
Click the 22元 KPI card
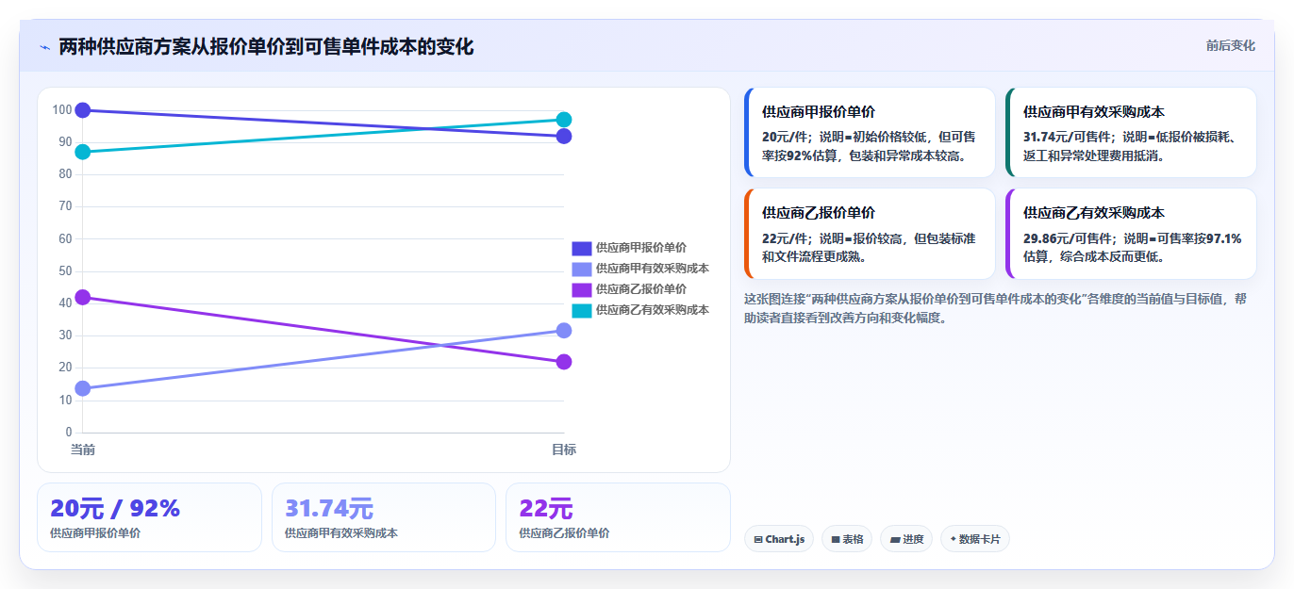point(618,517)
